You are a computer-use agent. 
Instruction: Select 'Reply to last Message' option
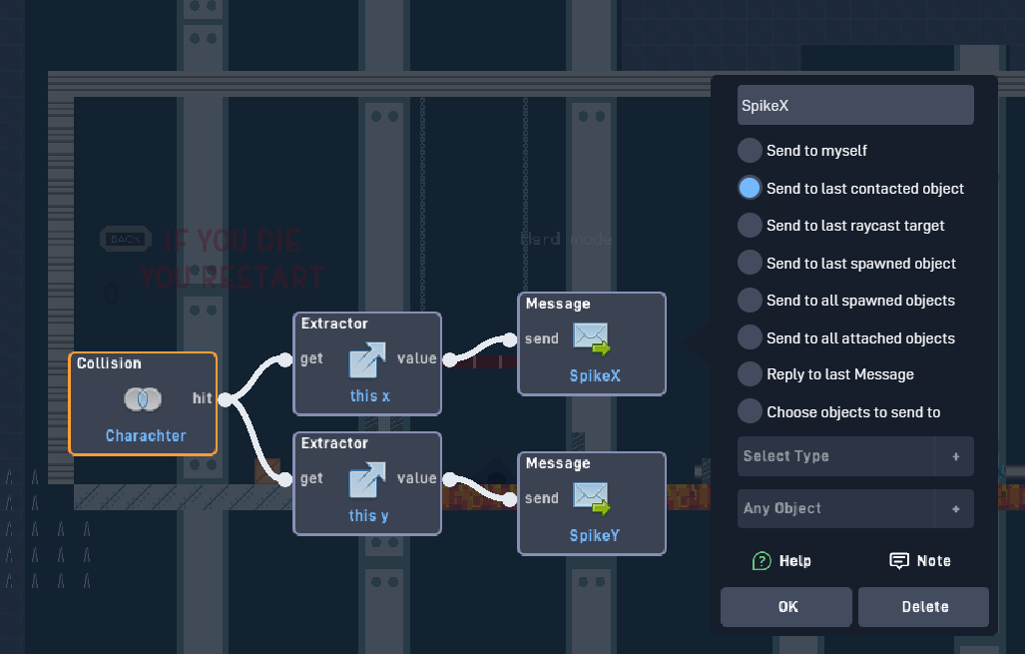click(x=750, y=374)
